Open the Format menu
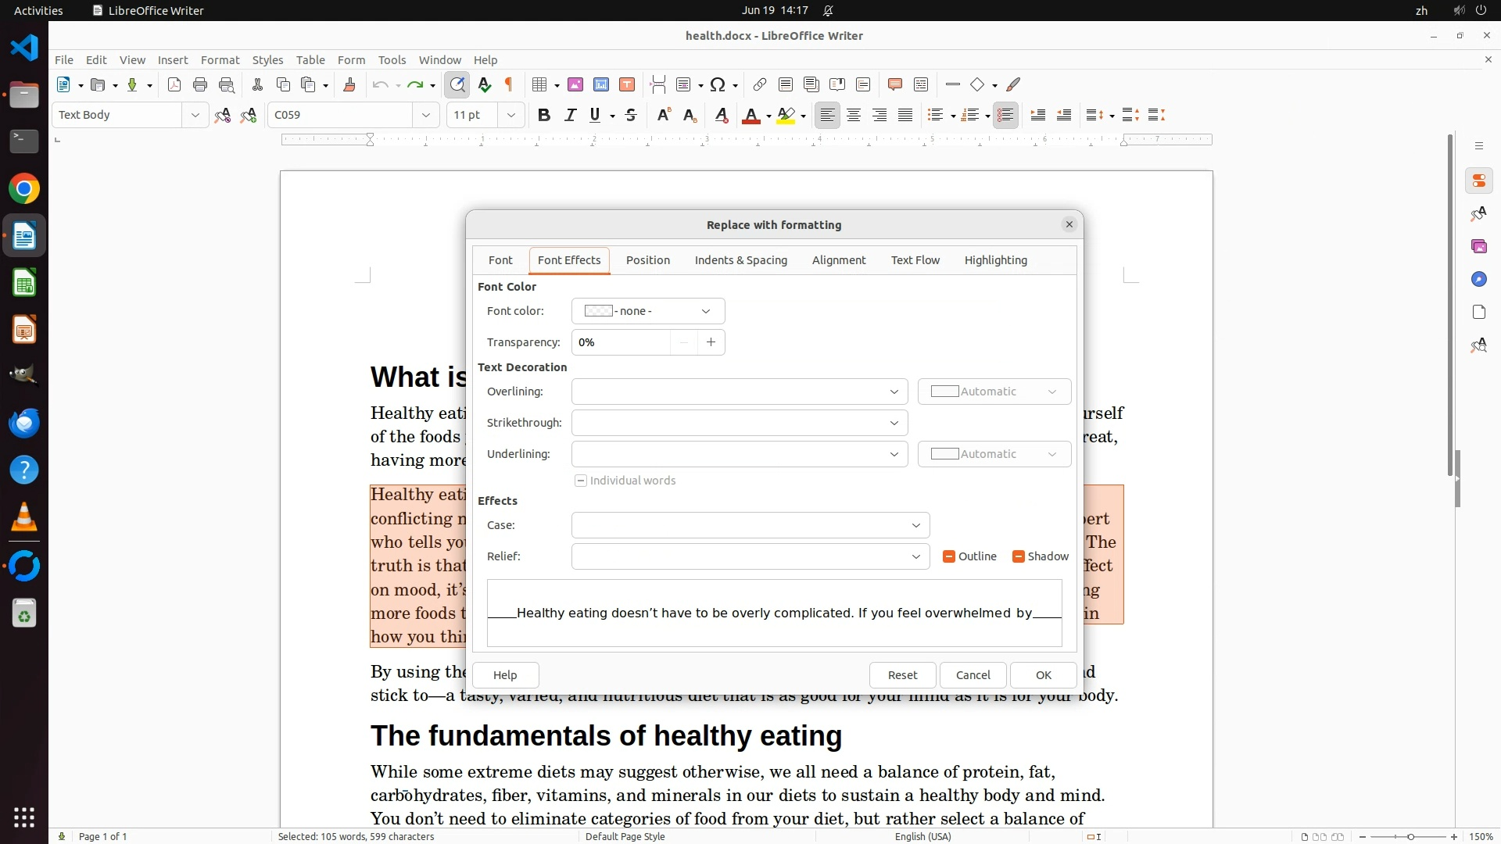 [x=220, y=60]
